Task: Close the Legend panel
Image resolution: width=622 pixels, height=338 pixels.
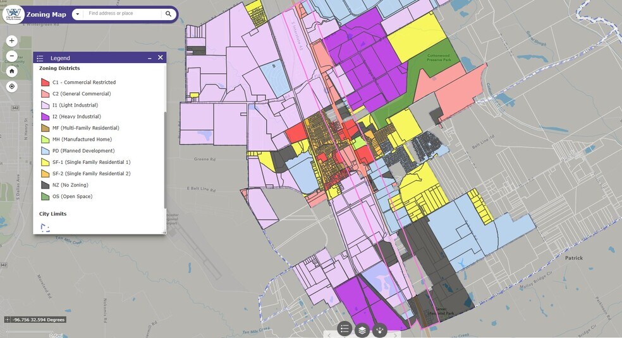Action: pyautogui.click(x=161, y=57)
